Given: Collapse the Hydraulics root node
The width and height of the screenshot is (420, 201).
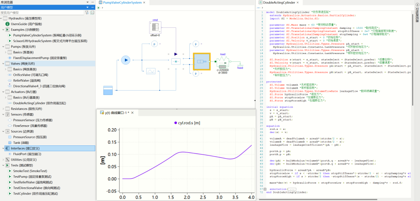Looking at the screenshot, I should tap(2, 19).
